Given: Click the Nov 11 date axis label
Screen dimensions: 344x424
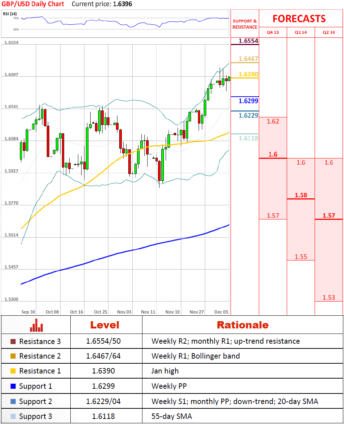Looking at the screenshot, I should tap(148, 312).
